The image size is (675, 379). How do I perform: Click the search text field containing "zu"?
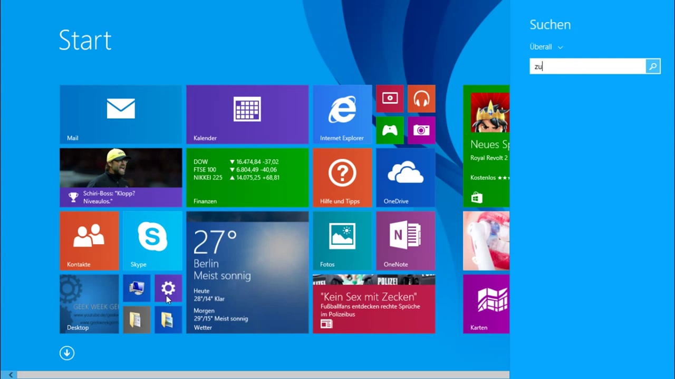click(x=587, y=66)
